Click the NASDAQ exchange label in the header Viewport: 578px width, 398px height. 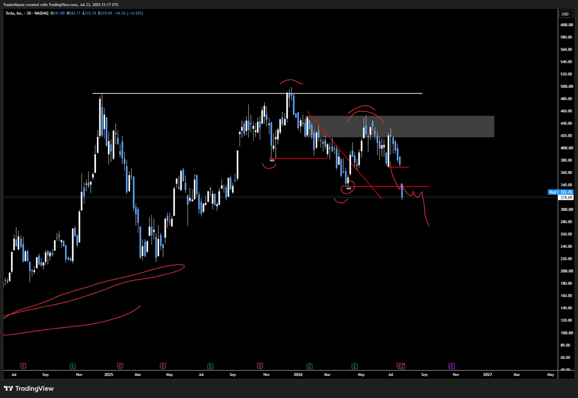coord(41,13)
